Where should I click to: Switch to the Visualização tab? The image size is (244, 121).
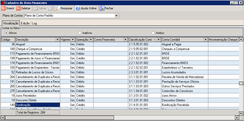tap(11, 23)
